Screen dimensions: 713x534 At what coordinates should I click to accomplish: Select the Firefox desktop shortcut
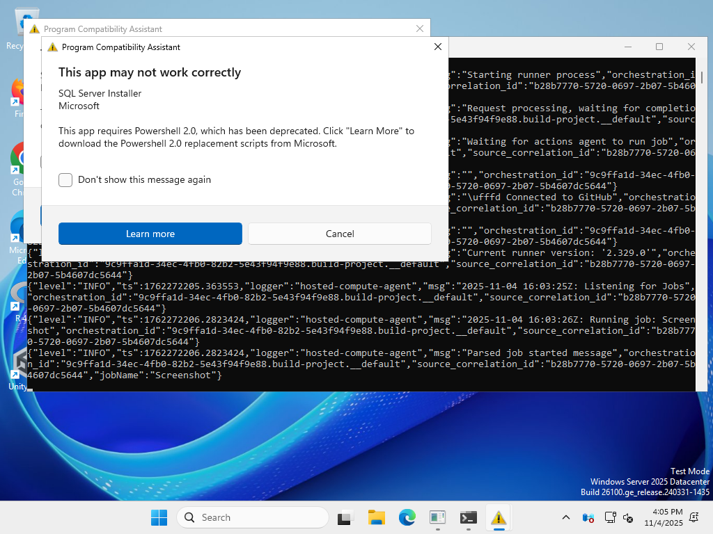point(17,94)
